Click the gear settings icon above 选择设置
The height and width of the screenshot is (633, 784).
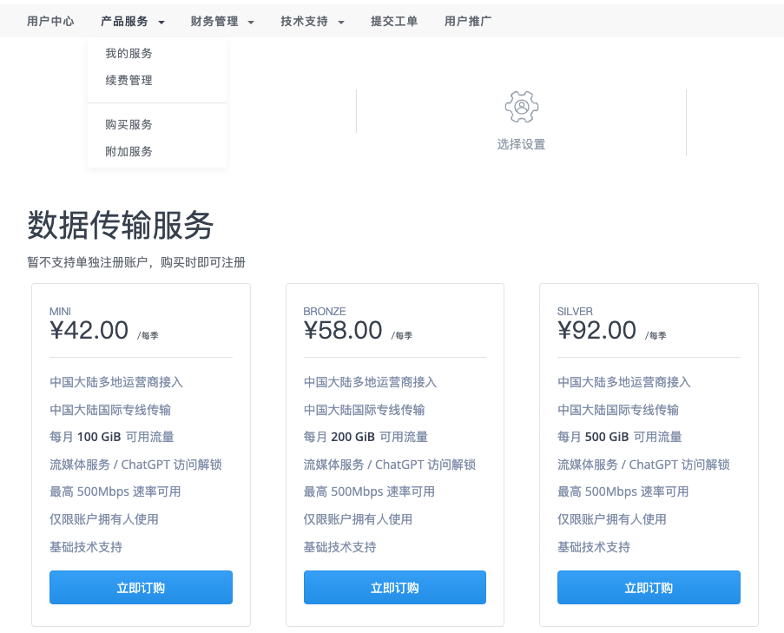(x=521, y=107)
